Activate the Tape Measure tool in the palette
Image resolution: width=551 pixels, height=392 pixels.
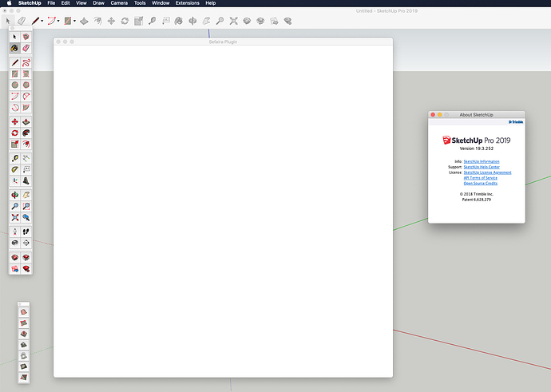click(x=14, y=158)
